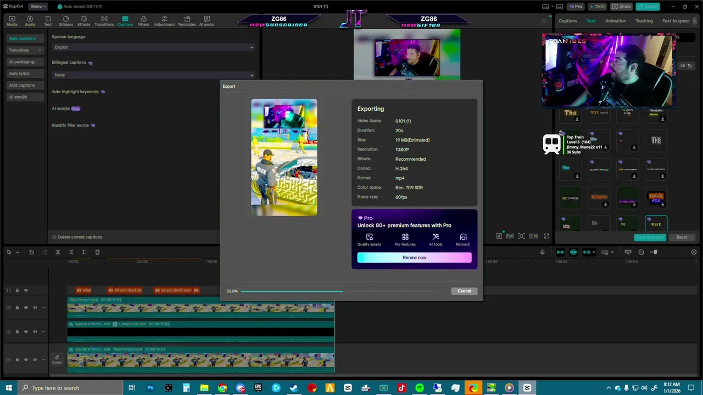Open the CapCut Menu dropdown

(38, 7)
